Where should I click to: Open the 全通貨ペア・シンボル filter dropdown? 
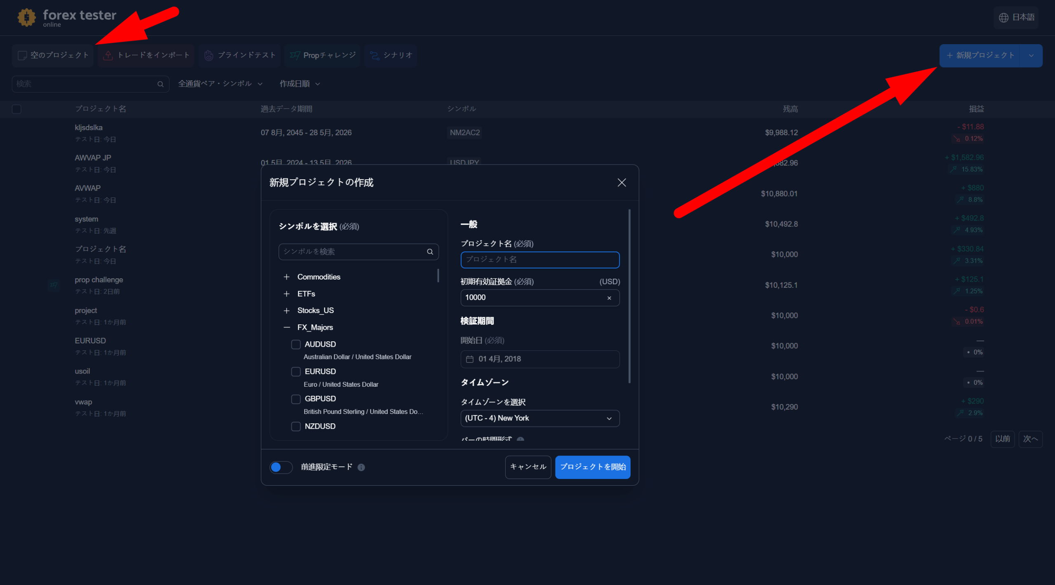(220, 84)
